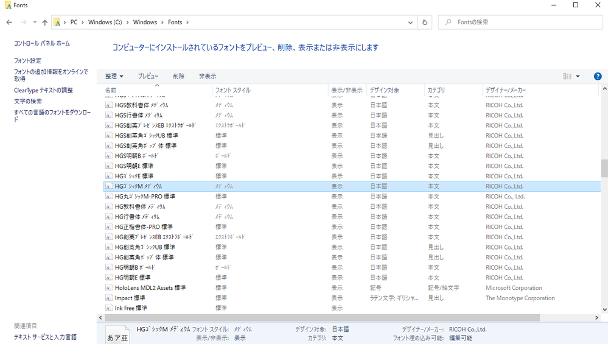
Task: Change the view layout icon
Action: (567, 76)
